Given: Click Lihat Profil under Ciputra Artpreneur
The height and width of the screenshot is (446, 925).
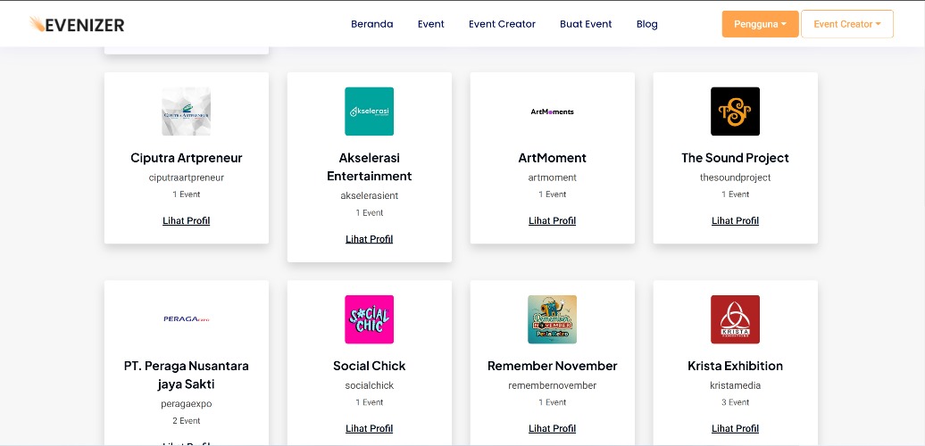Looking at the screenshot, I should pos(187,221).
